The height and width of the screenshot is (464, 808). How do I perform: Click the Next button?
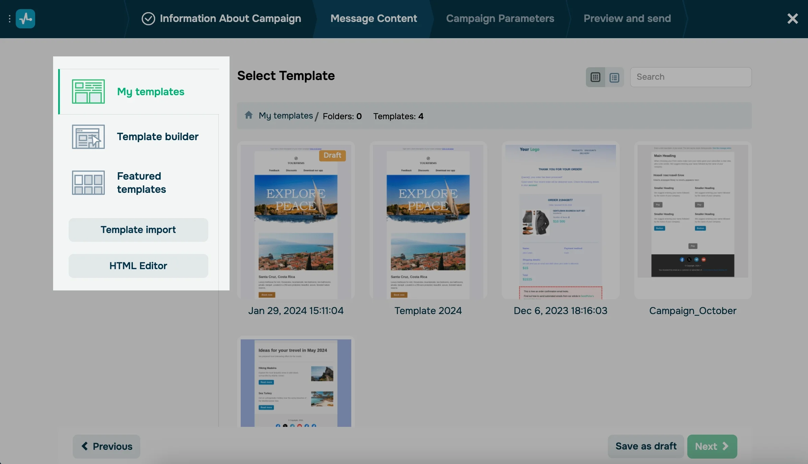712,446
